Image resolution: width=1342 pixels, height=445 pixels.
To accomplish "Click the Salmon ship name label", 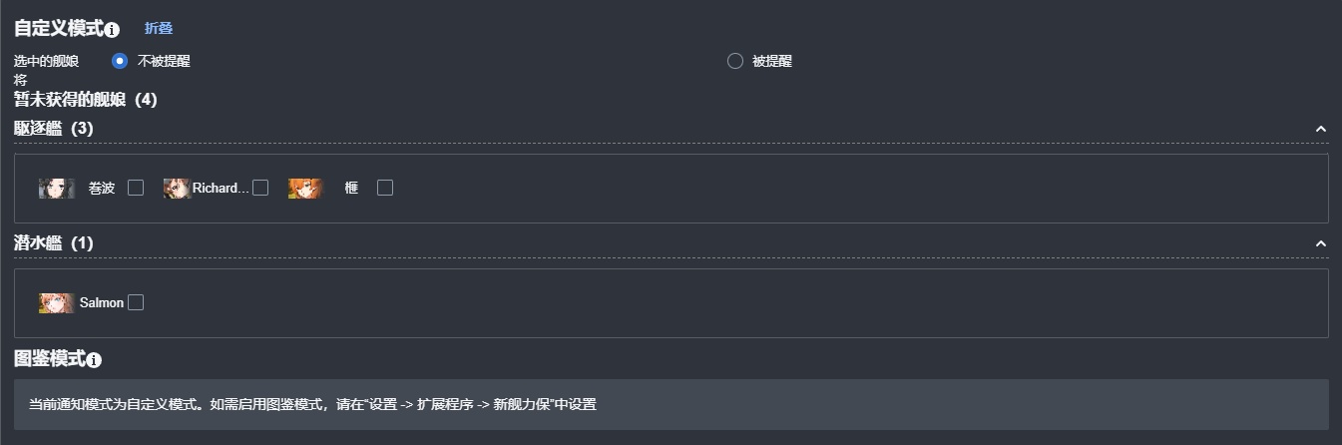I will point(102,302).
